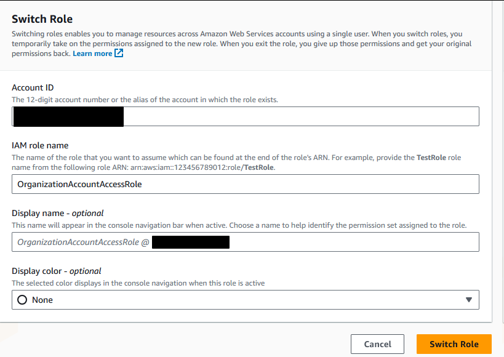Select the console navigation bar description text
Viewport: 504px width, 357px height.
point(239,225)
